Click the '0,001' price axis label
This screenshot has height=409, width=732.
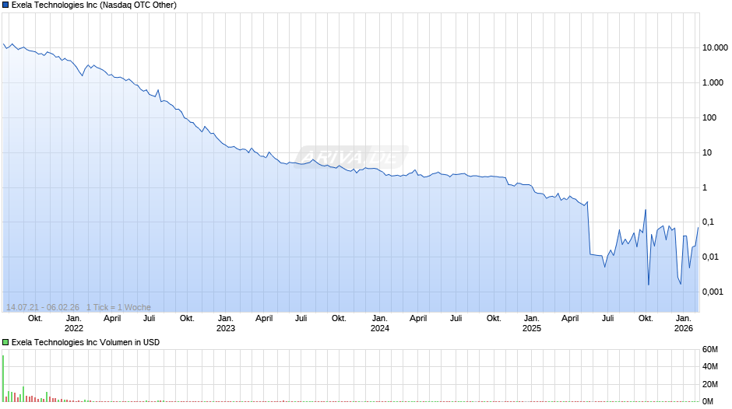[713, 292]
